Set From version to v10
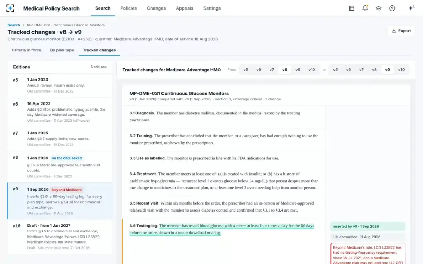The width and height of the screenshot is (423, 264). click(312, 70)
